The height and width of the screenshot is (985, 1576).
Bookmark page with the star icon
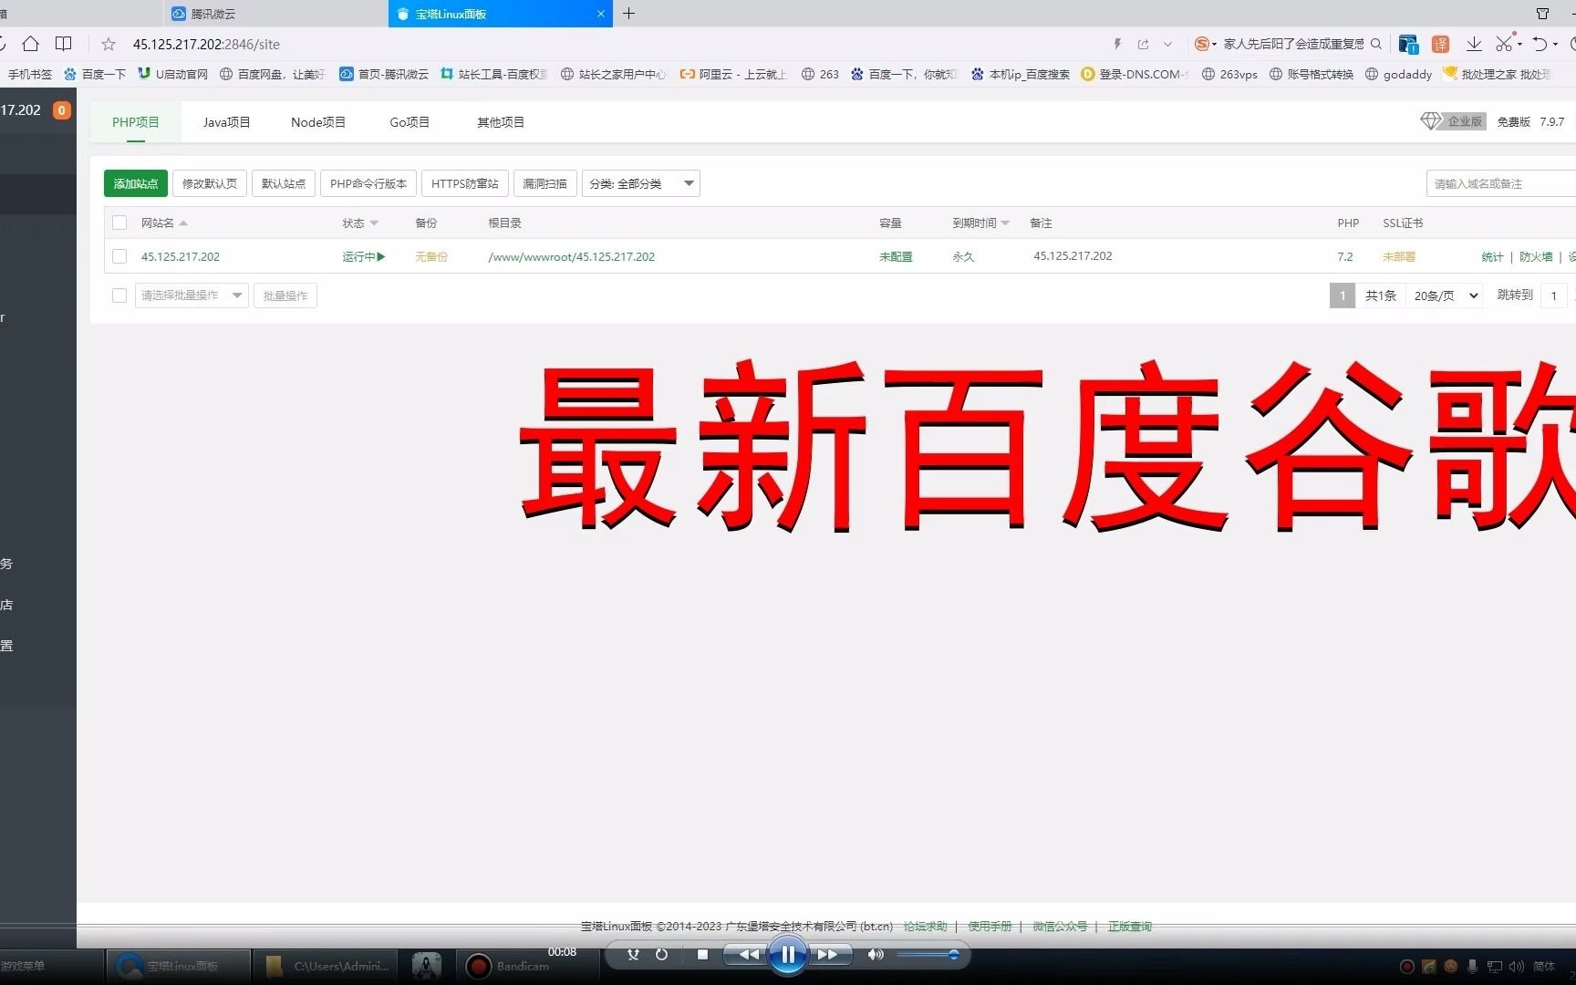click(x=109, y=44)
